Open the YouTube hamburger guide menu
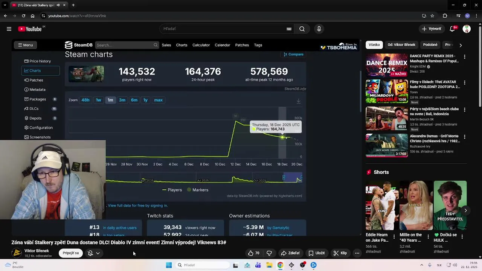482x271 pixels. [9, 29]
